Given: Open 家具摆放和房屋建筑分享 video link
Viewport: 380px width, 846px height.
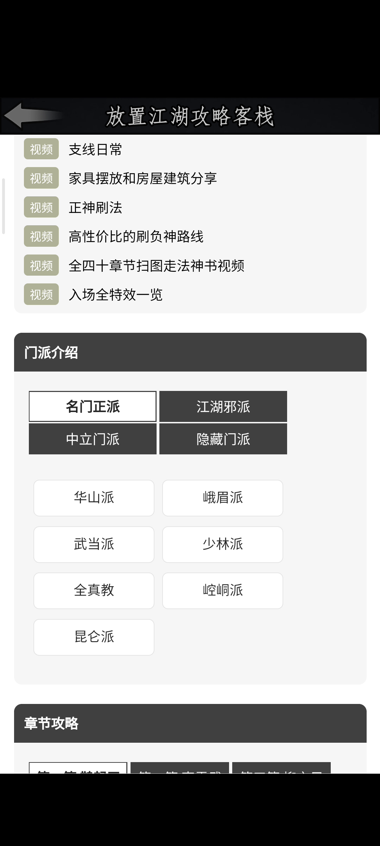Looking at the screenshot, I should (x=142, y=178).
